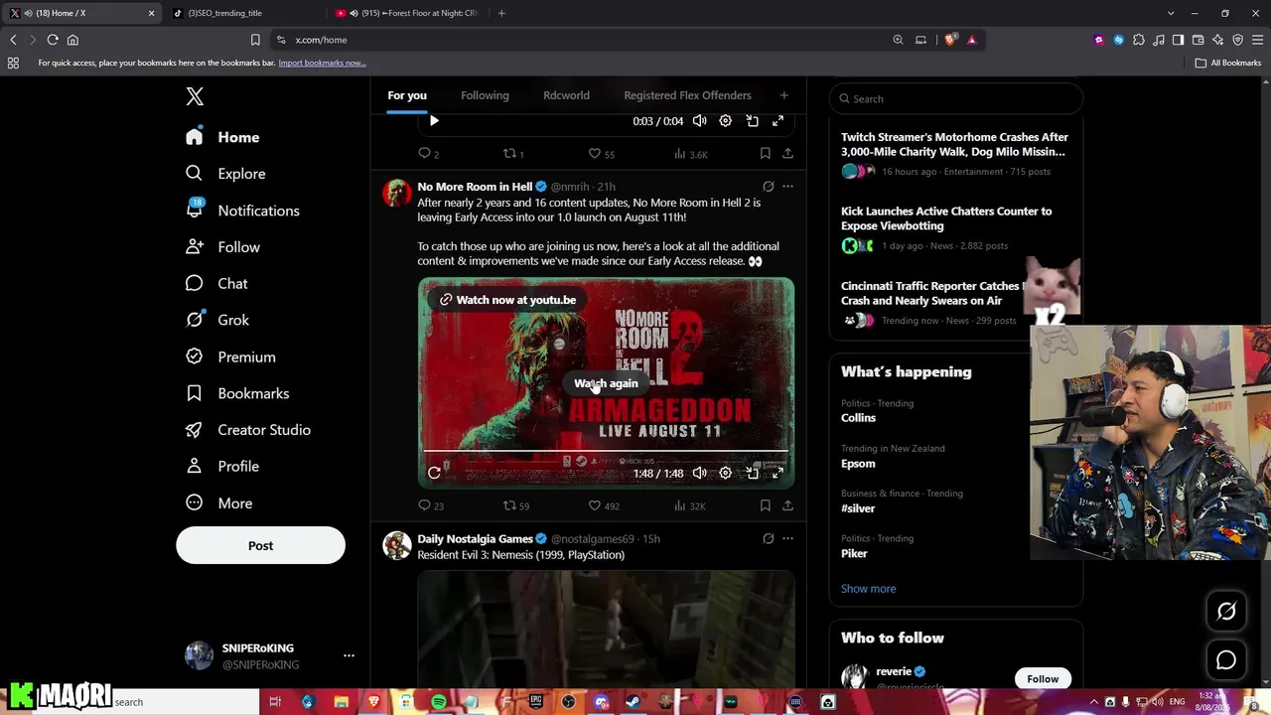
Task: Open floating messages chat button
Action: (1226, 660)
